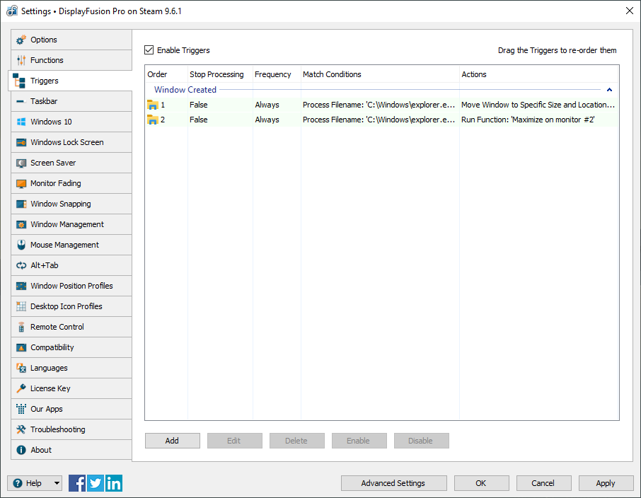Click the Apply button
641x498 pixels.
tap(606, 483)
